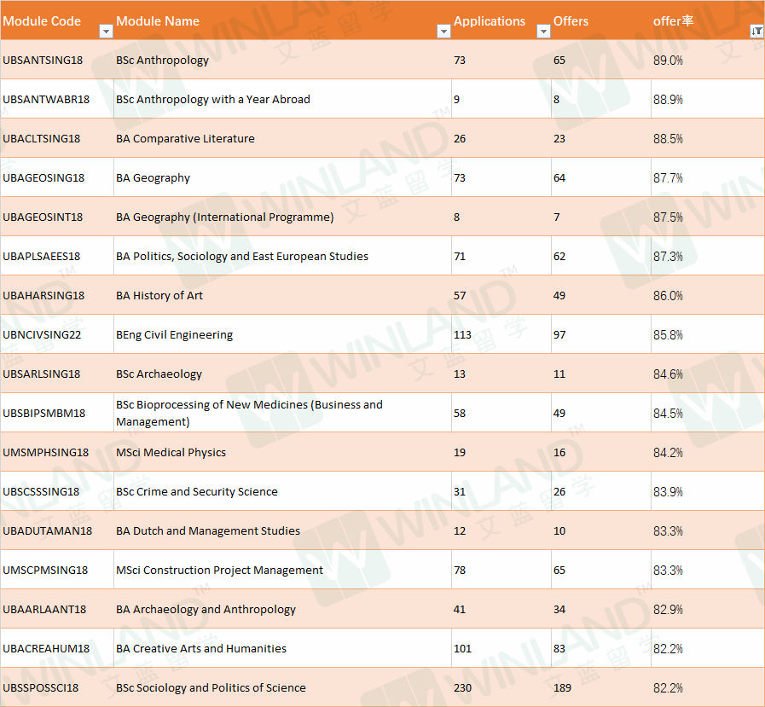Click cell UBACLTSING18
Image resolution: width=765 pixels, height=707 pixels.
point(57,138)
